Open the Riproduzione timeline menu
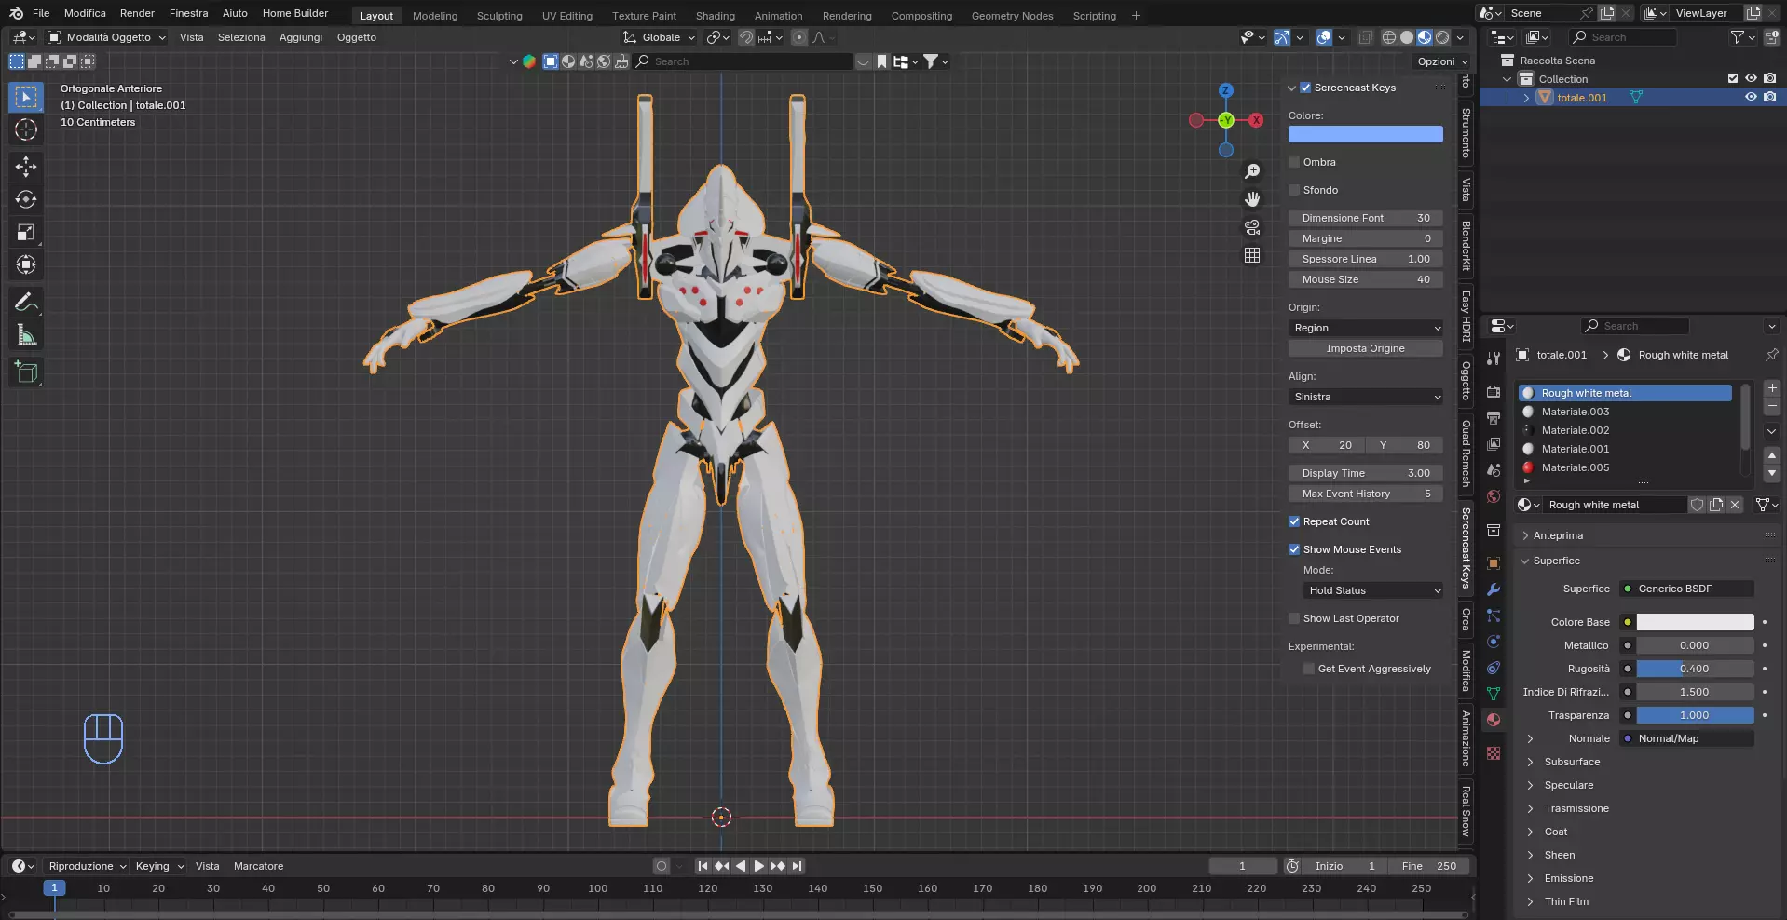This screenshot has height=920, width=1787. 88,866
